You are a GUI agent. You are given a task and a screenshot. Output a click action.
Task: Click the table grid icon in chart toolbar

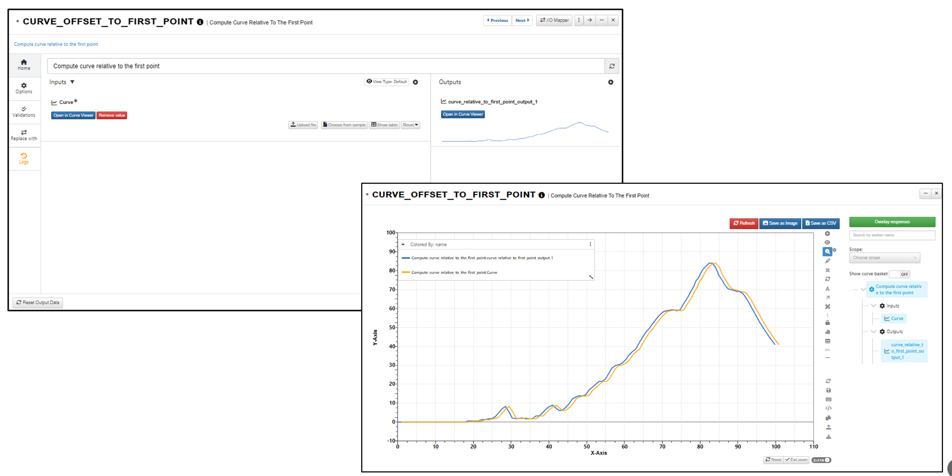click(828, 341)
